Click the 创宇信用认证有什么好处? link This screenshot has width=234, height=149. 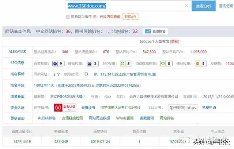coord(120,108)
